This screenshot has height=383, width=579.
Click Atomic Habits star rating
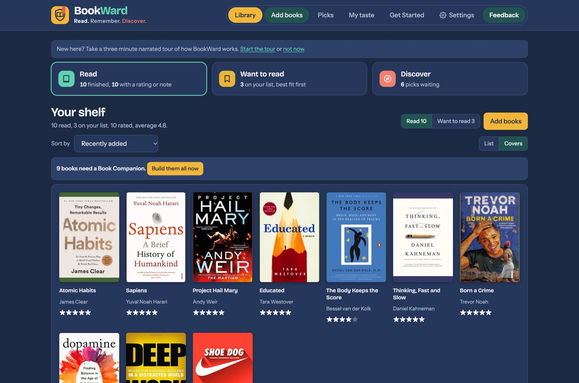click(x=75, y=313)
